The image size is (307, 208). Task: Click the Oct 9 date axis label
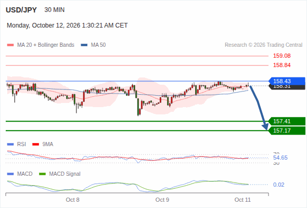162,200
